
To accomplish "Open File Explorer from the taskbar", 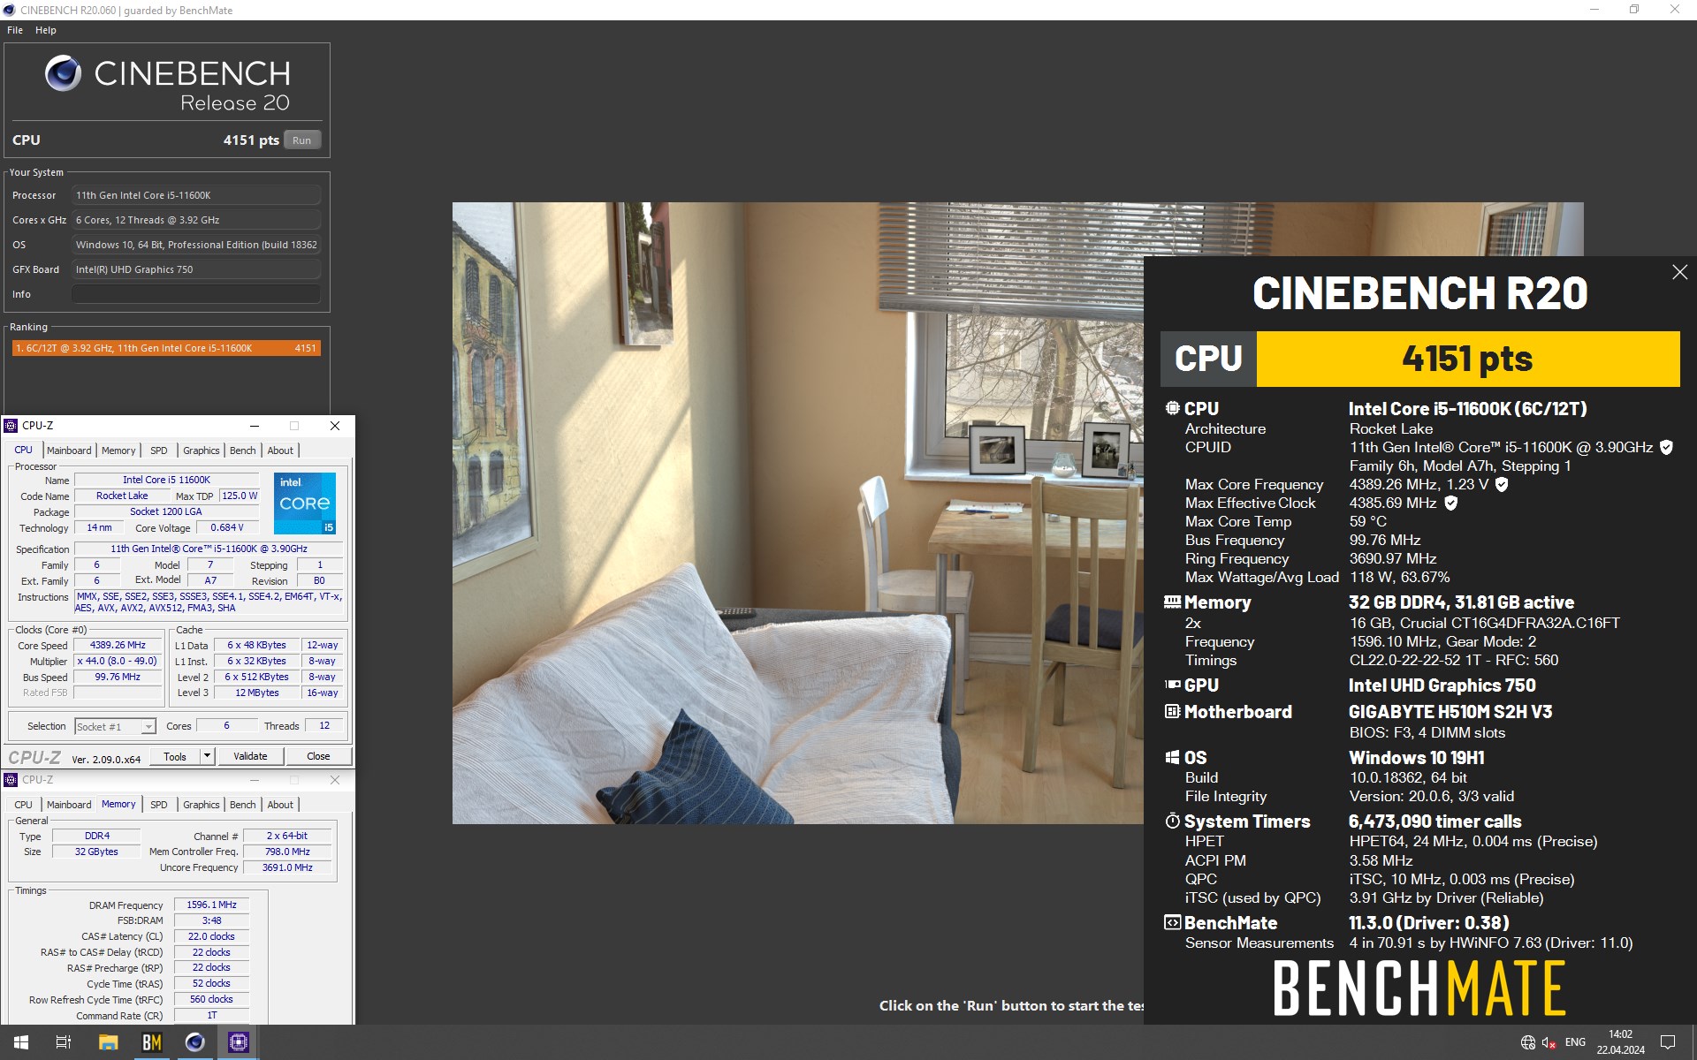I will pos(108,1042).
